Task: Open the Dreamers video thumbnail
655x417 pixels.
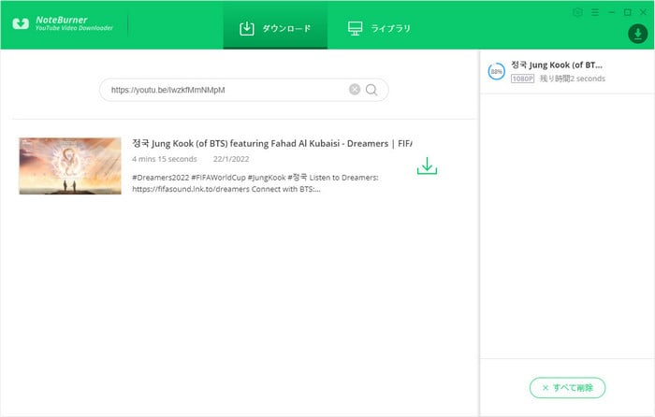Action: click(x=70, y=165)
